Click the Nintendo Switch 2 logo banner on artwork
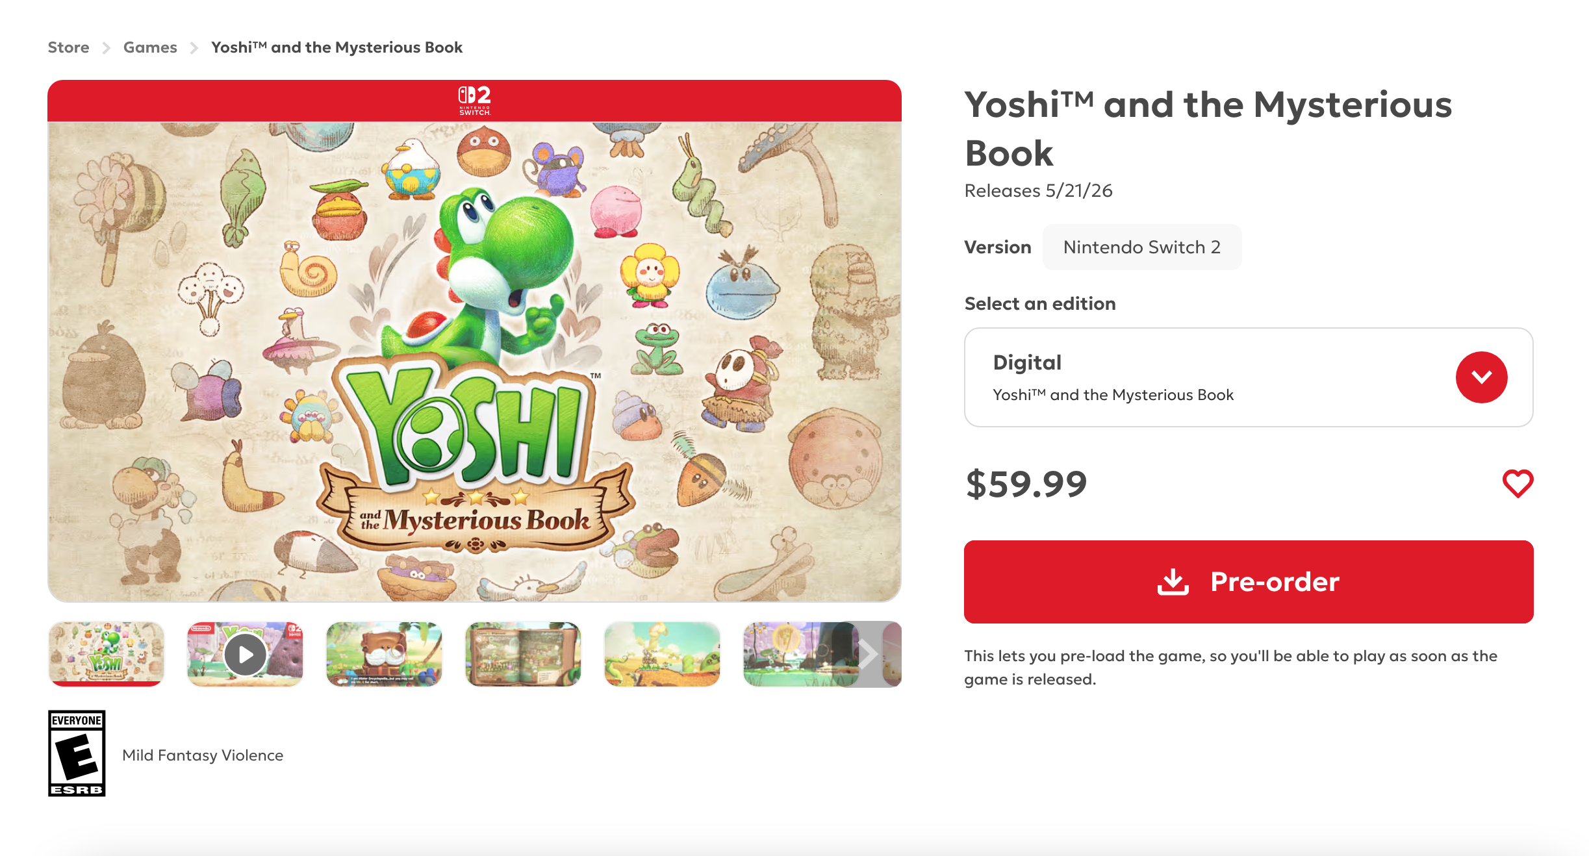This screenshot has height=856, width=1589. coord(474,101)
